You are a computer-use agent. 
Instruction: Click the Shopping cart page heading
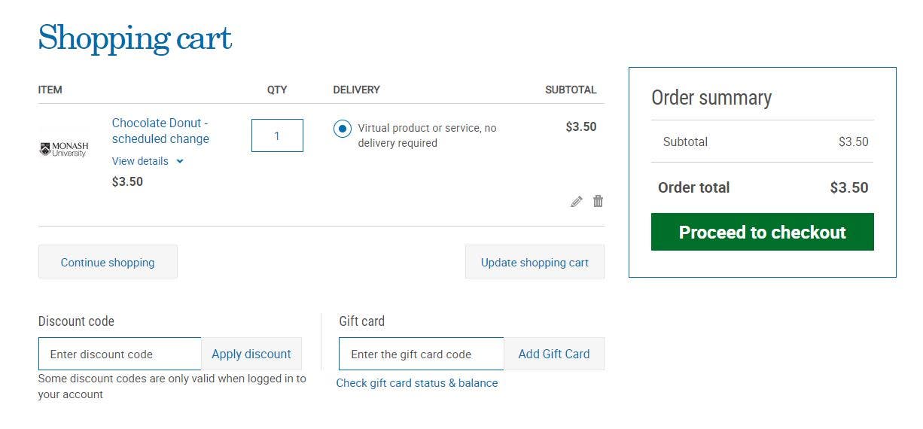click(x=135, y=38)
